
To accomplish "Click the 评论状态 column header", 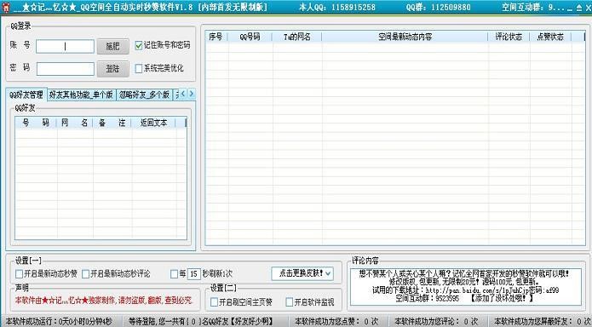I will (509, 37).
